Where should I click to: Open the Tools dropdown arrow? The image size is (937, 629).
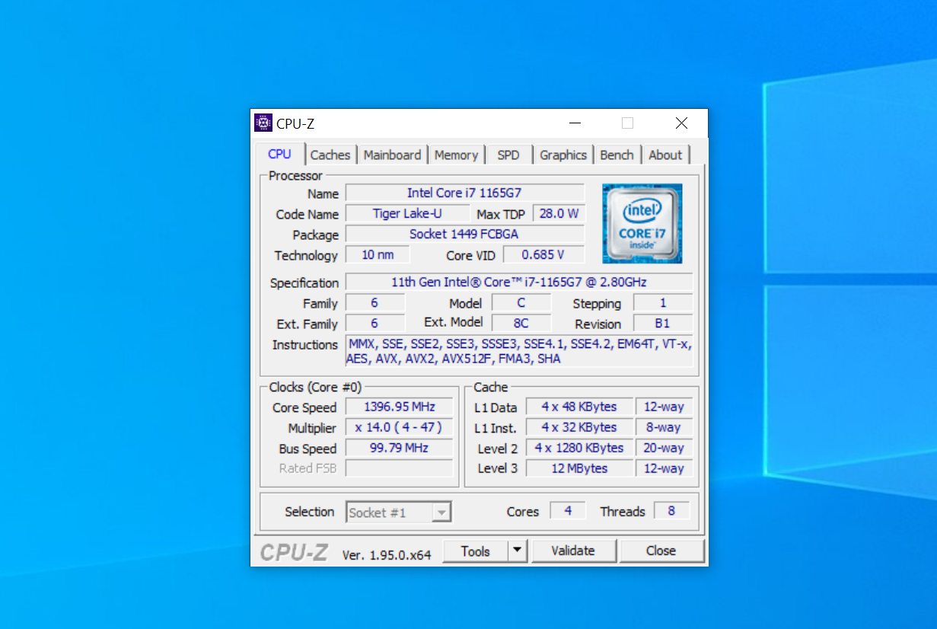pos(518,551)
